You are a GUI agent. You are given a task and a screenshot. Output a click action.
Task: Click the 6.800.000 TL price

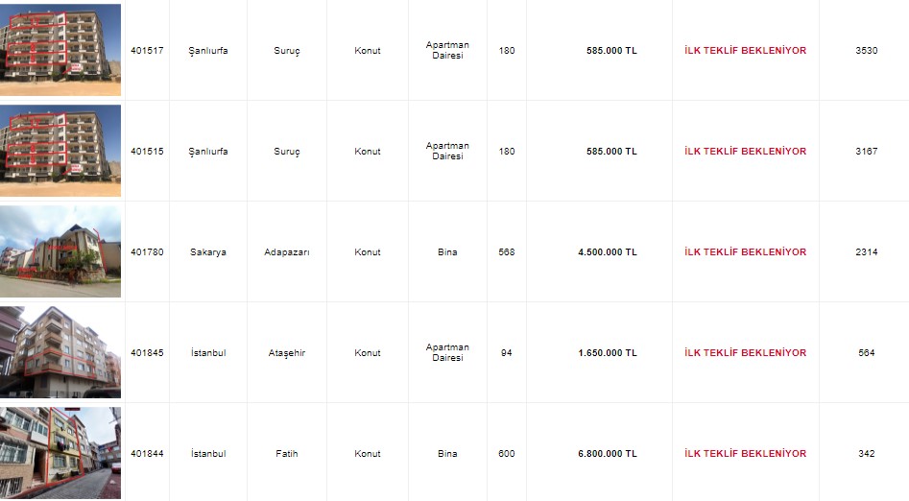607,454
